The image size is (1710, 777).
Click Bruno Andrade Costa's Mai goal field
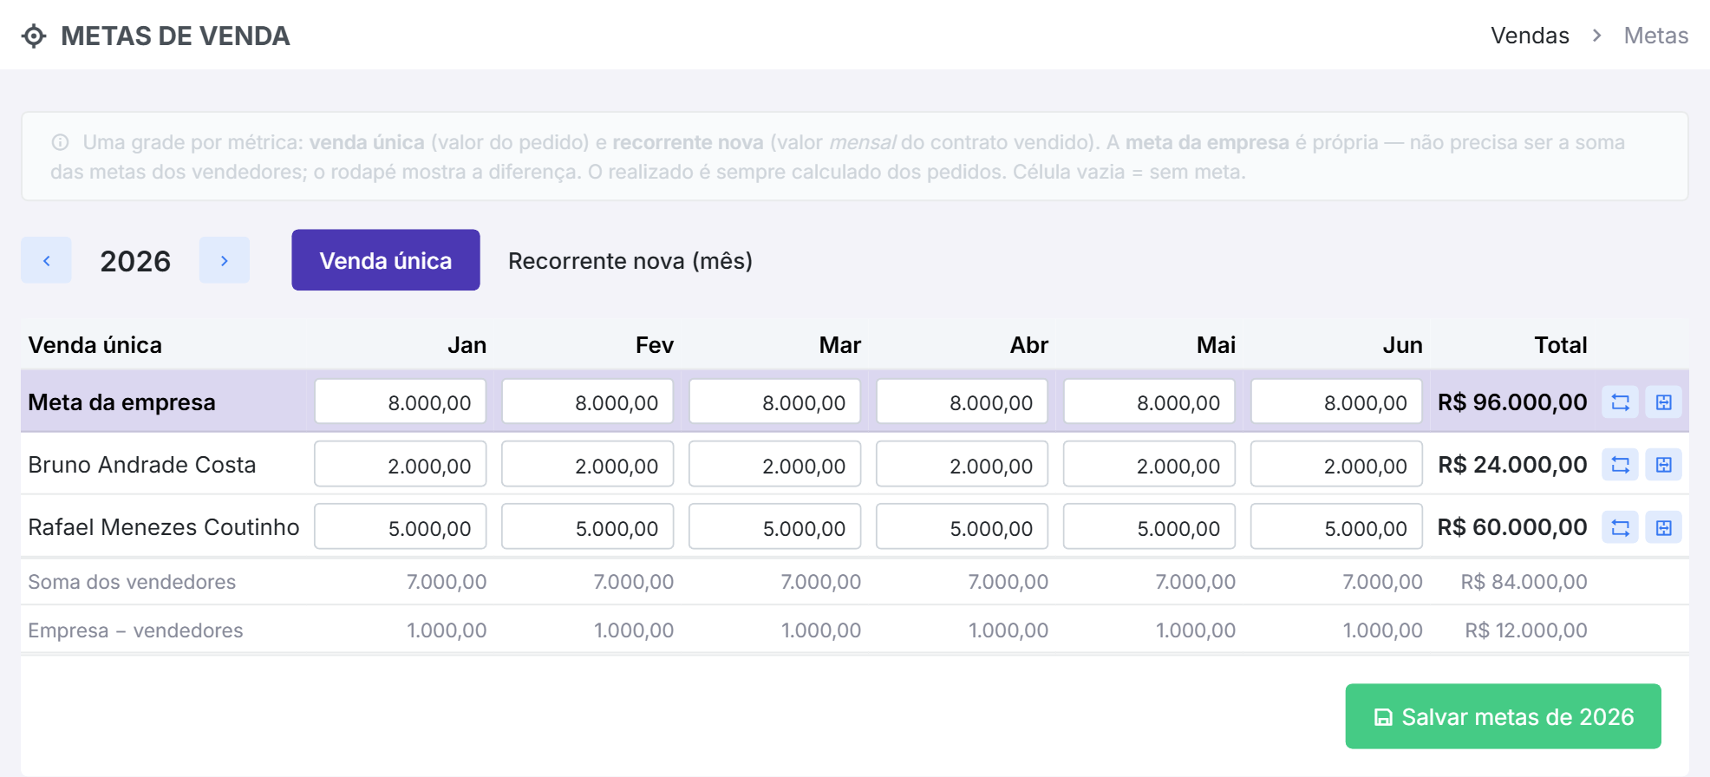[1150, 464]
